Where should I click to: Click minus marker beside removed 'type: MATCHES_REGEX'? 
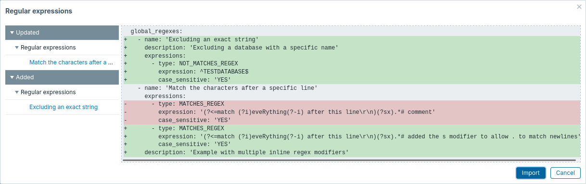point(126,104)
